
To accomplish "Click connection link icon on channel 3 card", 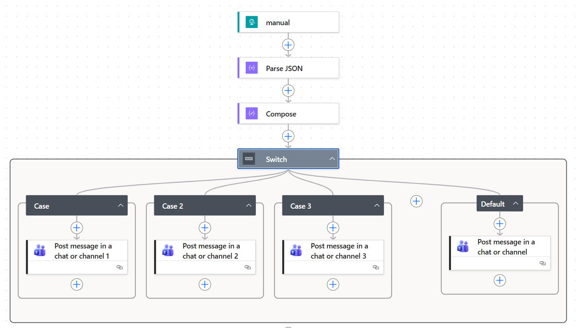I will (376, 268).
